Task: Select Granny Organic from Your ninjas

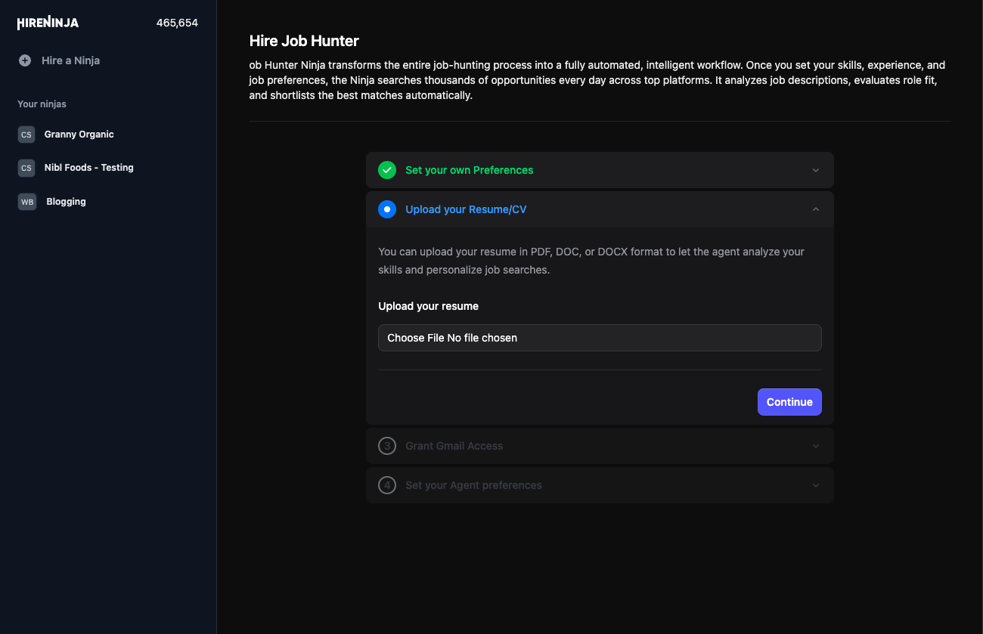Action: (x=79, y=135)
